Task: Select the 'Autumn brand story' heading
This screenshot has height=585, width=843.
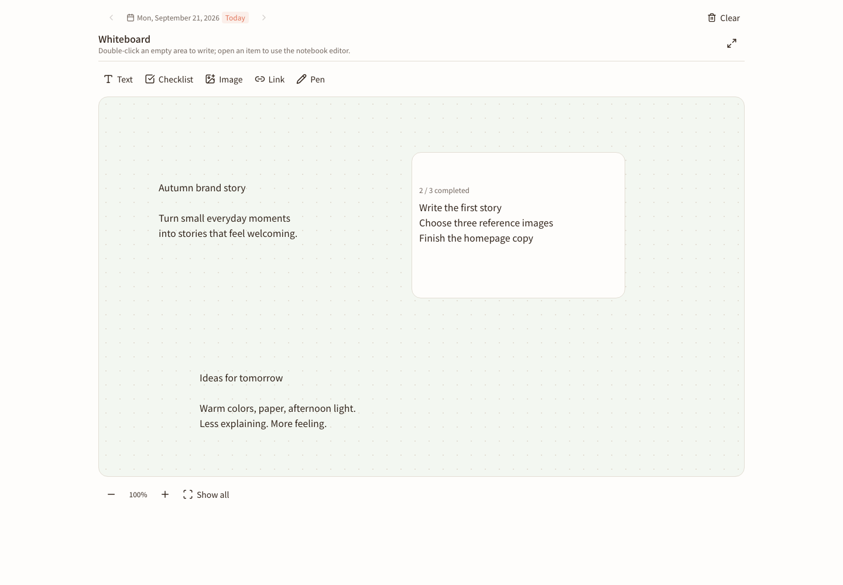Action: coord(202,188)
